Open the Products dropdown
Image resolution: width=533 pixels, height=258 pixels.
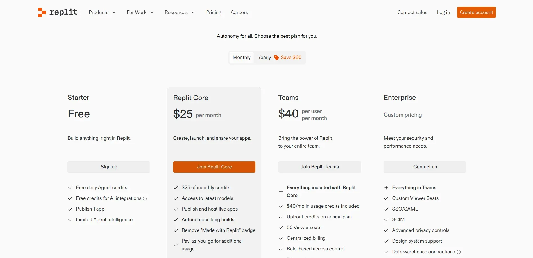coord(102,12)
